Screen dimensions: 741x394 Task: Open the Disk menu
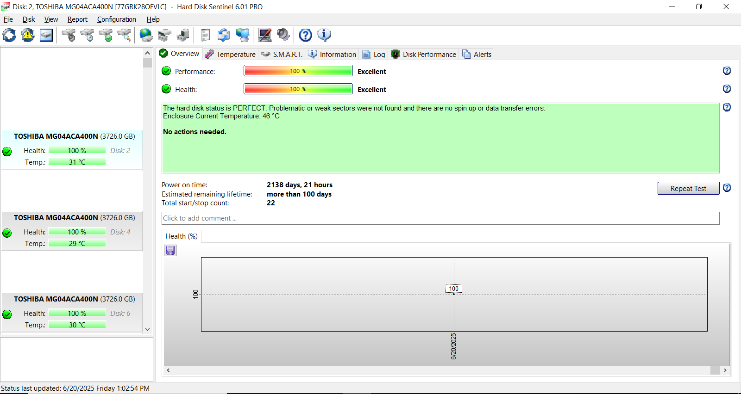[29, 19]
